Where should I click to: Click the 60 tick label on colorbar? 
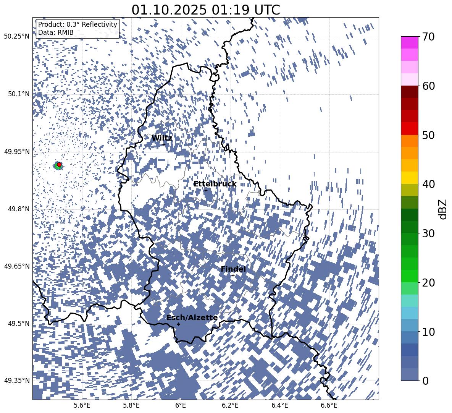click(x=428, y=86)
